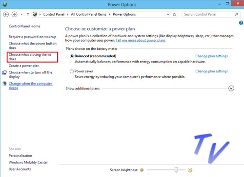Image resolution: width=244 pixels, height=177 pixels.
Task: Open Tell me more about power plans
Action: (141, 40)
